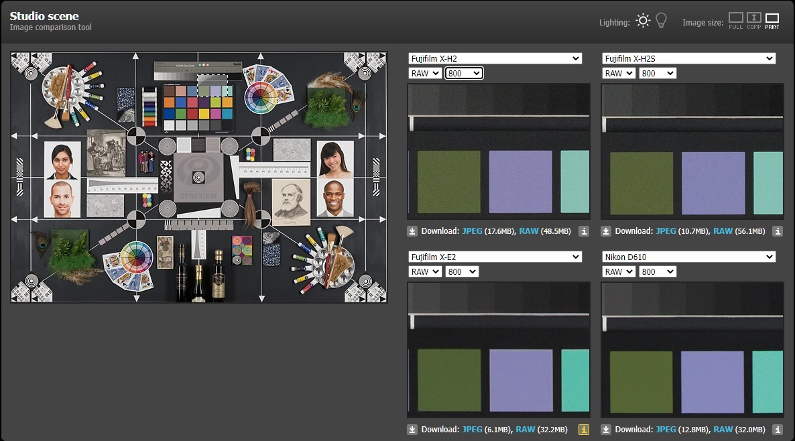This screenshot has width=795, height=441.
Task: Click download icon under Fujifilm X-H2S crop
Action: (x=606, y=231)
